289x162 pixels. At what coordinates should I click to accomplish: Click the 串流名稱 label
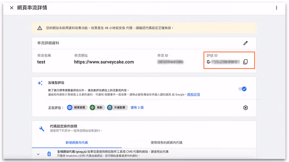click(44, 55)
